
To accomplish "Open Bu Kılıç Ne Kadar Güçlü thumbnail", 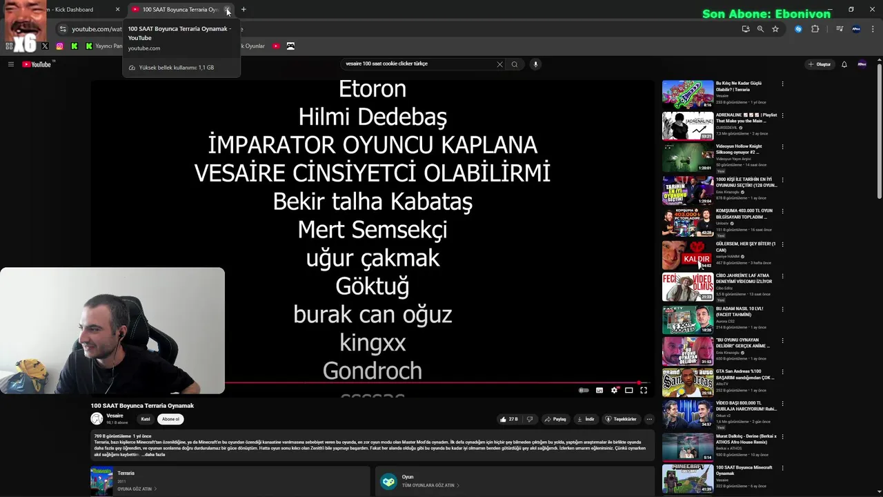I will tap(688, 95).
